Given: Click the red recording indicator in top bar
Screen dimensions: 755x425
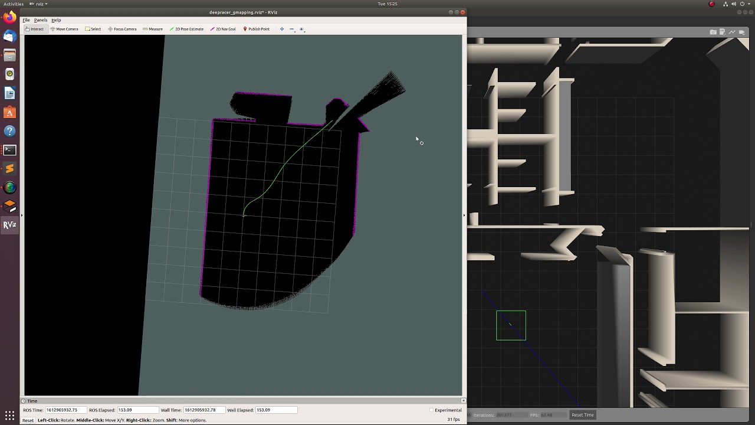Looking at the screenshot, I should point(711,4).
